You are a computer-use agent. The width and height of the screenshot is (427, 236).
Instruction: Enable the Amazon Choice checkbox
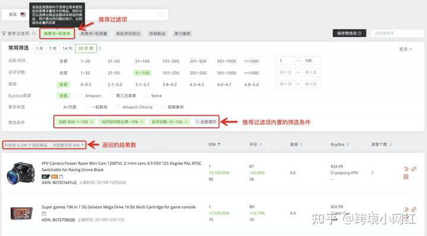pyautogui.click(x=117, y=107)
